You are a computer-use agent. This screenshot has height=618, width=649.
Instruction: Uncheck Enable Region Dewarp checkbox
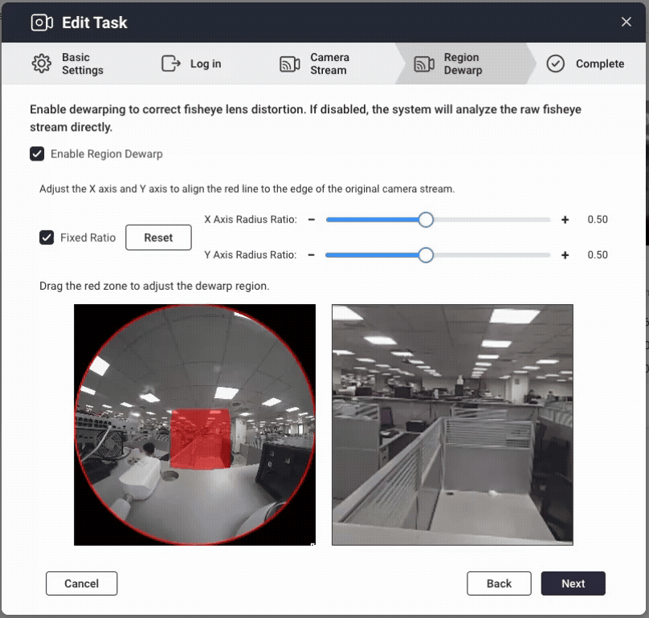[x=37, y=154]
